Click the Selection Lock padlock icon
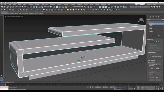 (x=90, y=87)
